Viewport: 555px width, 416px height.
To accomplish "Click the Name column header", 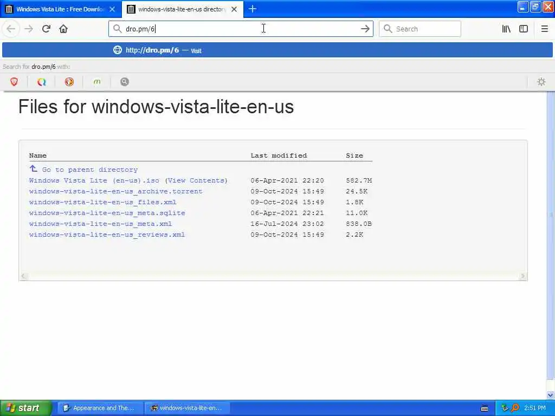I will 38,155.
